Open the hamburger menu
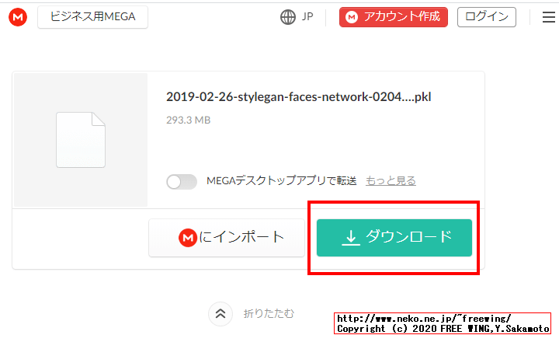 click(x=548, y=17)
